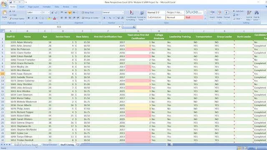Toggle Italic formatting
Image resolution: width=267 pixels, height=150 pixels.
tap(33, 18)
